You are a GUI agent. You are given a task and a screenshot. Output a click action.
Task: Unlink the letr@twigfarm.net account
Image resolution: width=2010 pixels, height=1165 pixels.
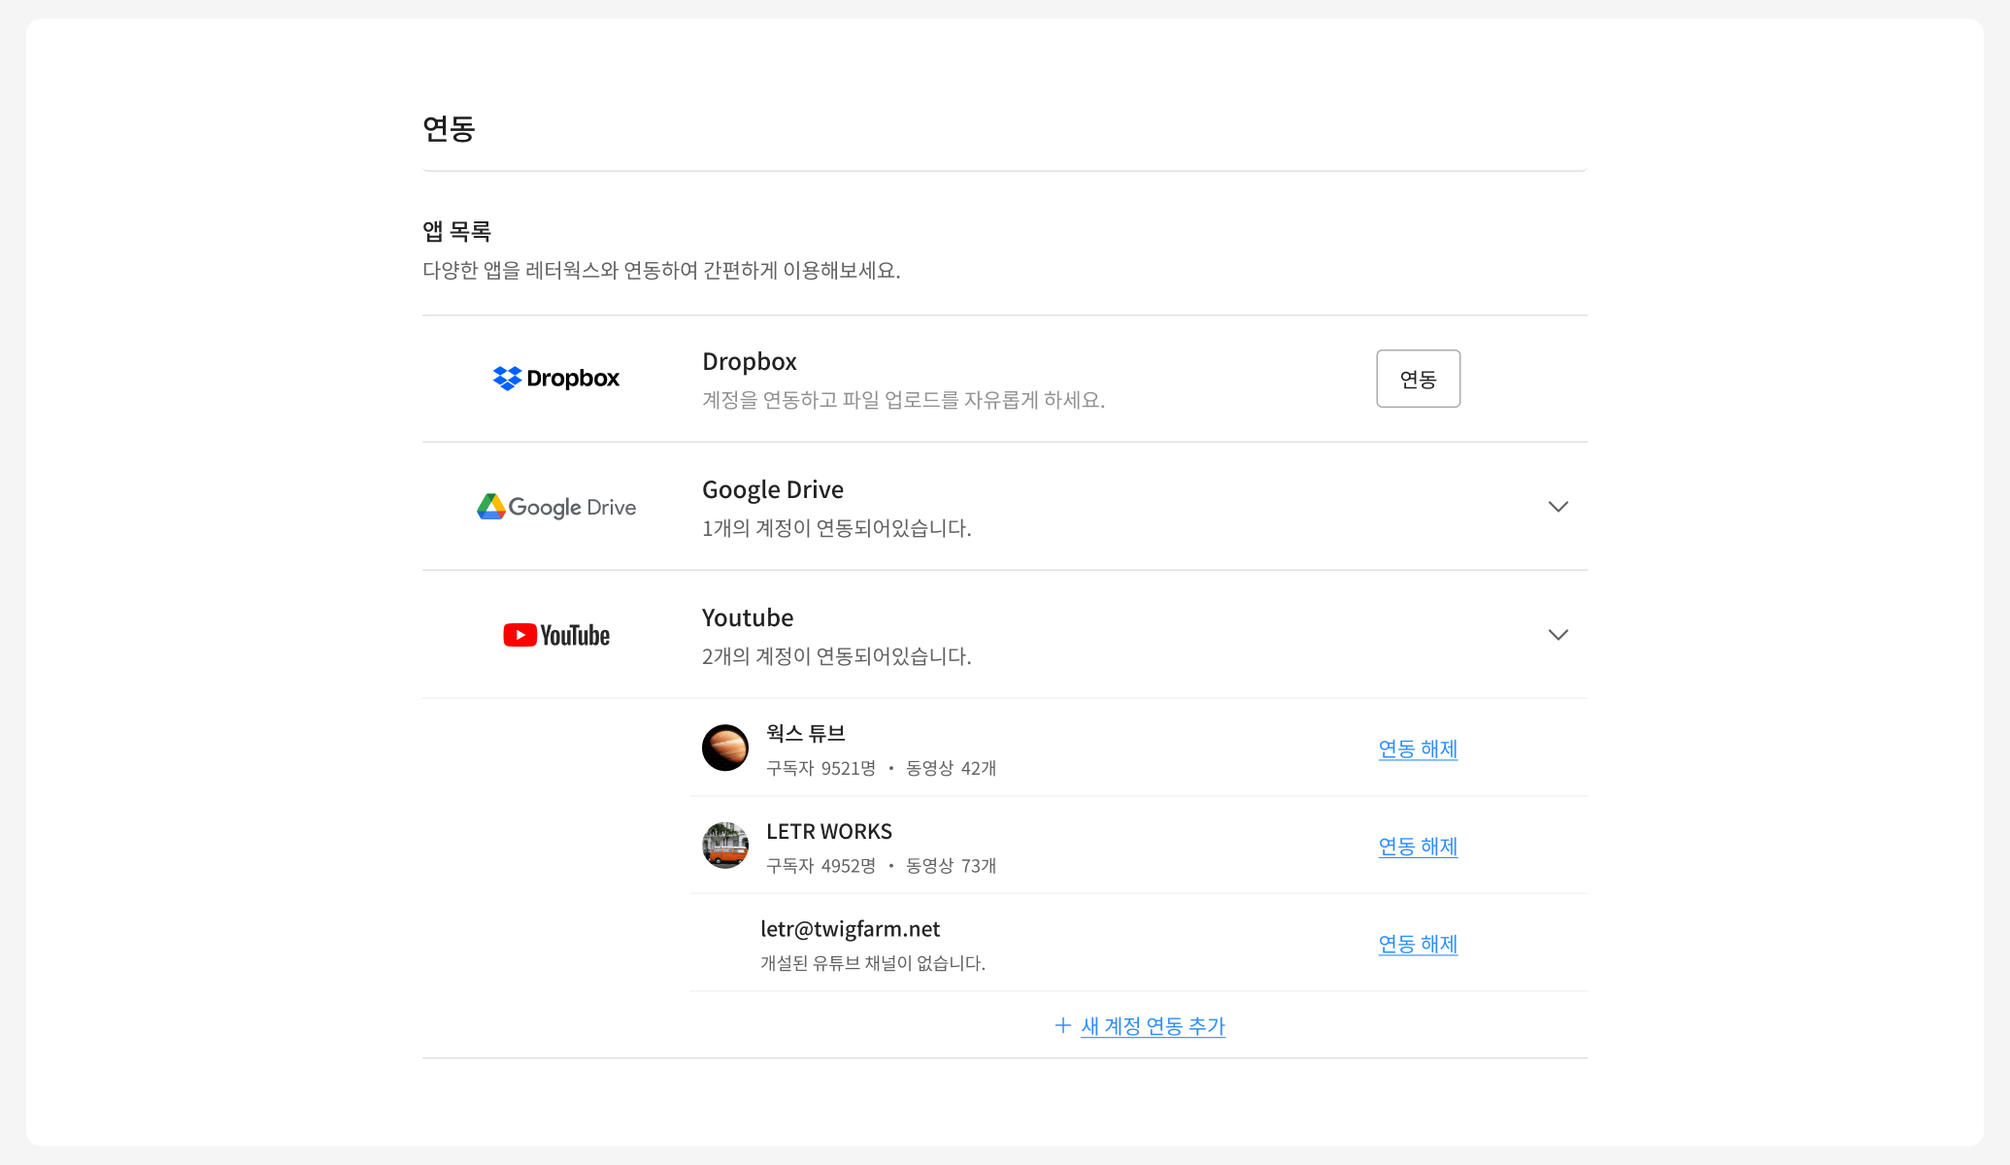point(1418,945)
